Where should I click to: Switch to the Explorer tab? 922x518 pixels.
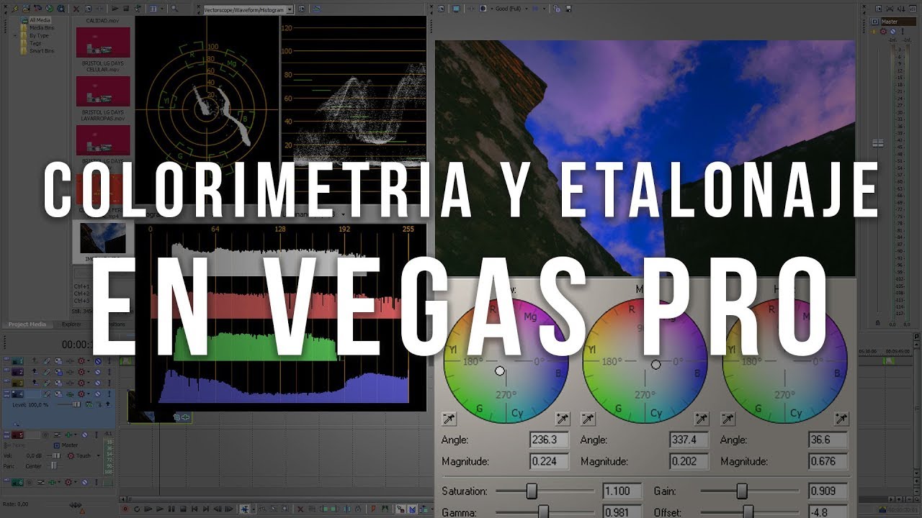pyautogui.click(x=71, y=324)
